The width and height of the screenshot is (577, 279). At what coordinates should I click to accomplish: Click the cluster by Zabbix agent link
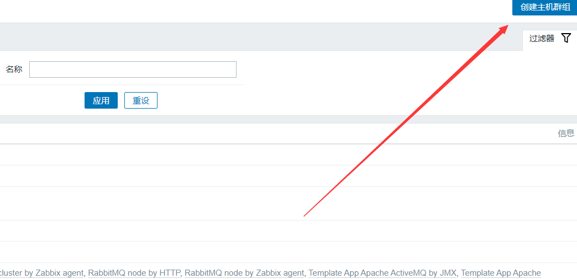[43, 273]
